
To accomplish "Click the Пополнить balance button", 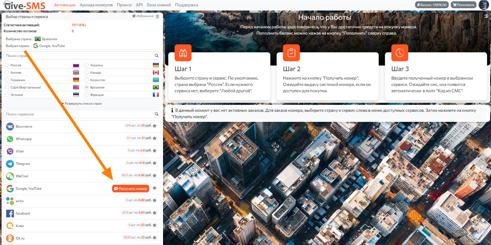I will click(x=463, y=5).
